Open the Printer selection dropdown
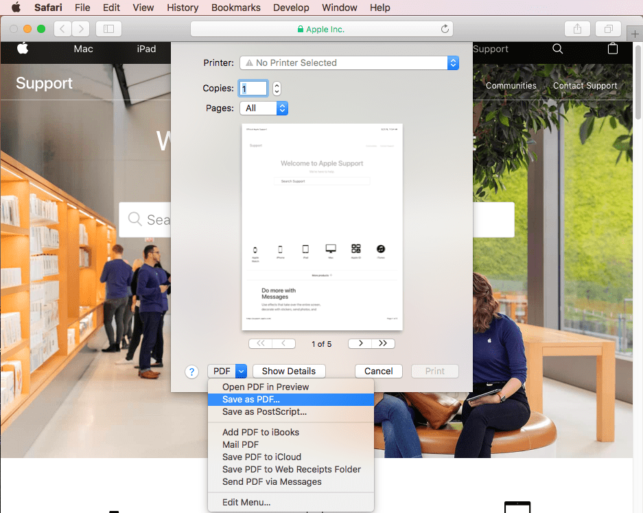 pos(349,62)
